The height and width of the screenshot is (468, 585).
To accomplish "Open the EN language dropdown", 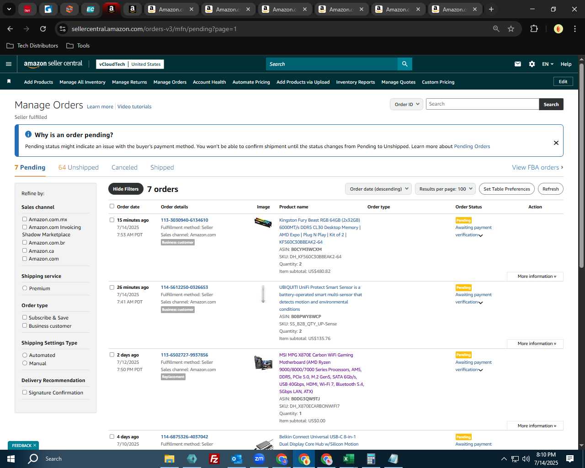I will coord(548,64).
